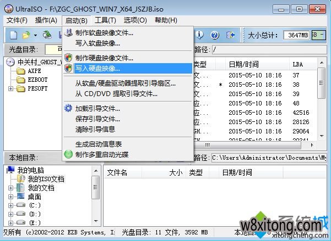The image size is (331, 241).
Task: Select the row with LBA 42516
Action: point(255,113)
